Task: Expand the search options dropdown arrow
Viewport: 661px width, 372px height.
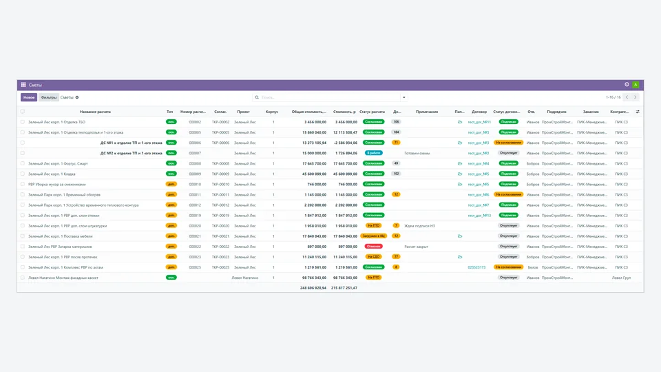Action: [x=404, y=97]
